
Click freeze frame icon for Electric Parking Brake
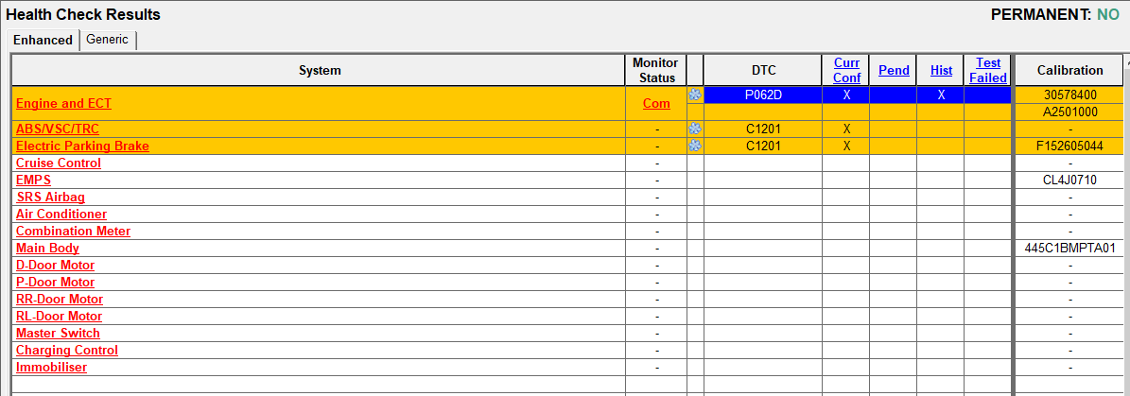695,146
